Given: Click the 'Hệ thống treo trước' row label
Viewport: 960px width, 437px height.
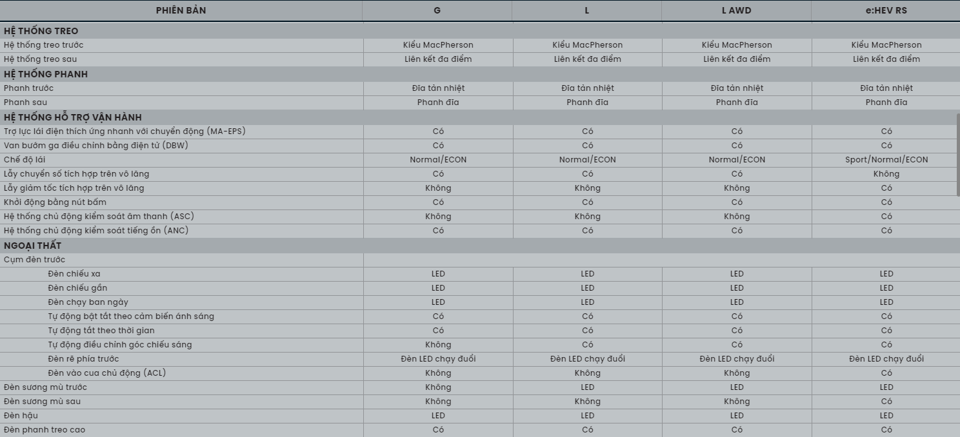Looking at the screenshot, I should [x=43, y=45].
